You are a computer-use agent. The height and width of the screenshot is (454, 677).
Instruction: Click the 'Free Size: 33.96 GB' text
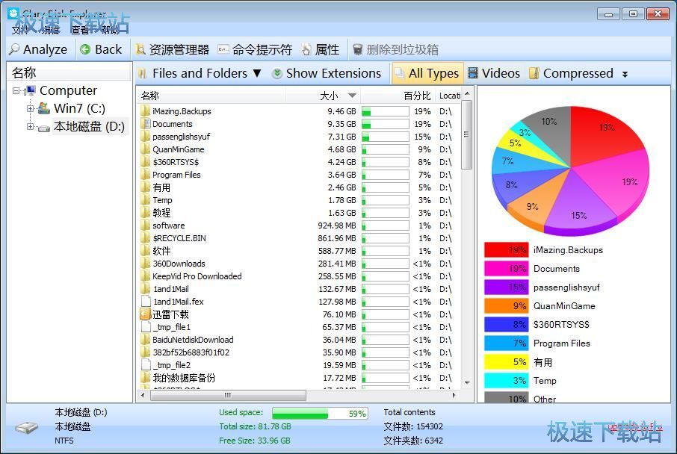(x=255, y=441)
